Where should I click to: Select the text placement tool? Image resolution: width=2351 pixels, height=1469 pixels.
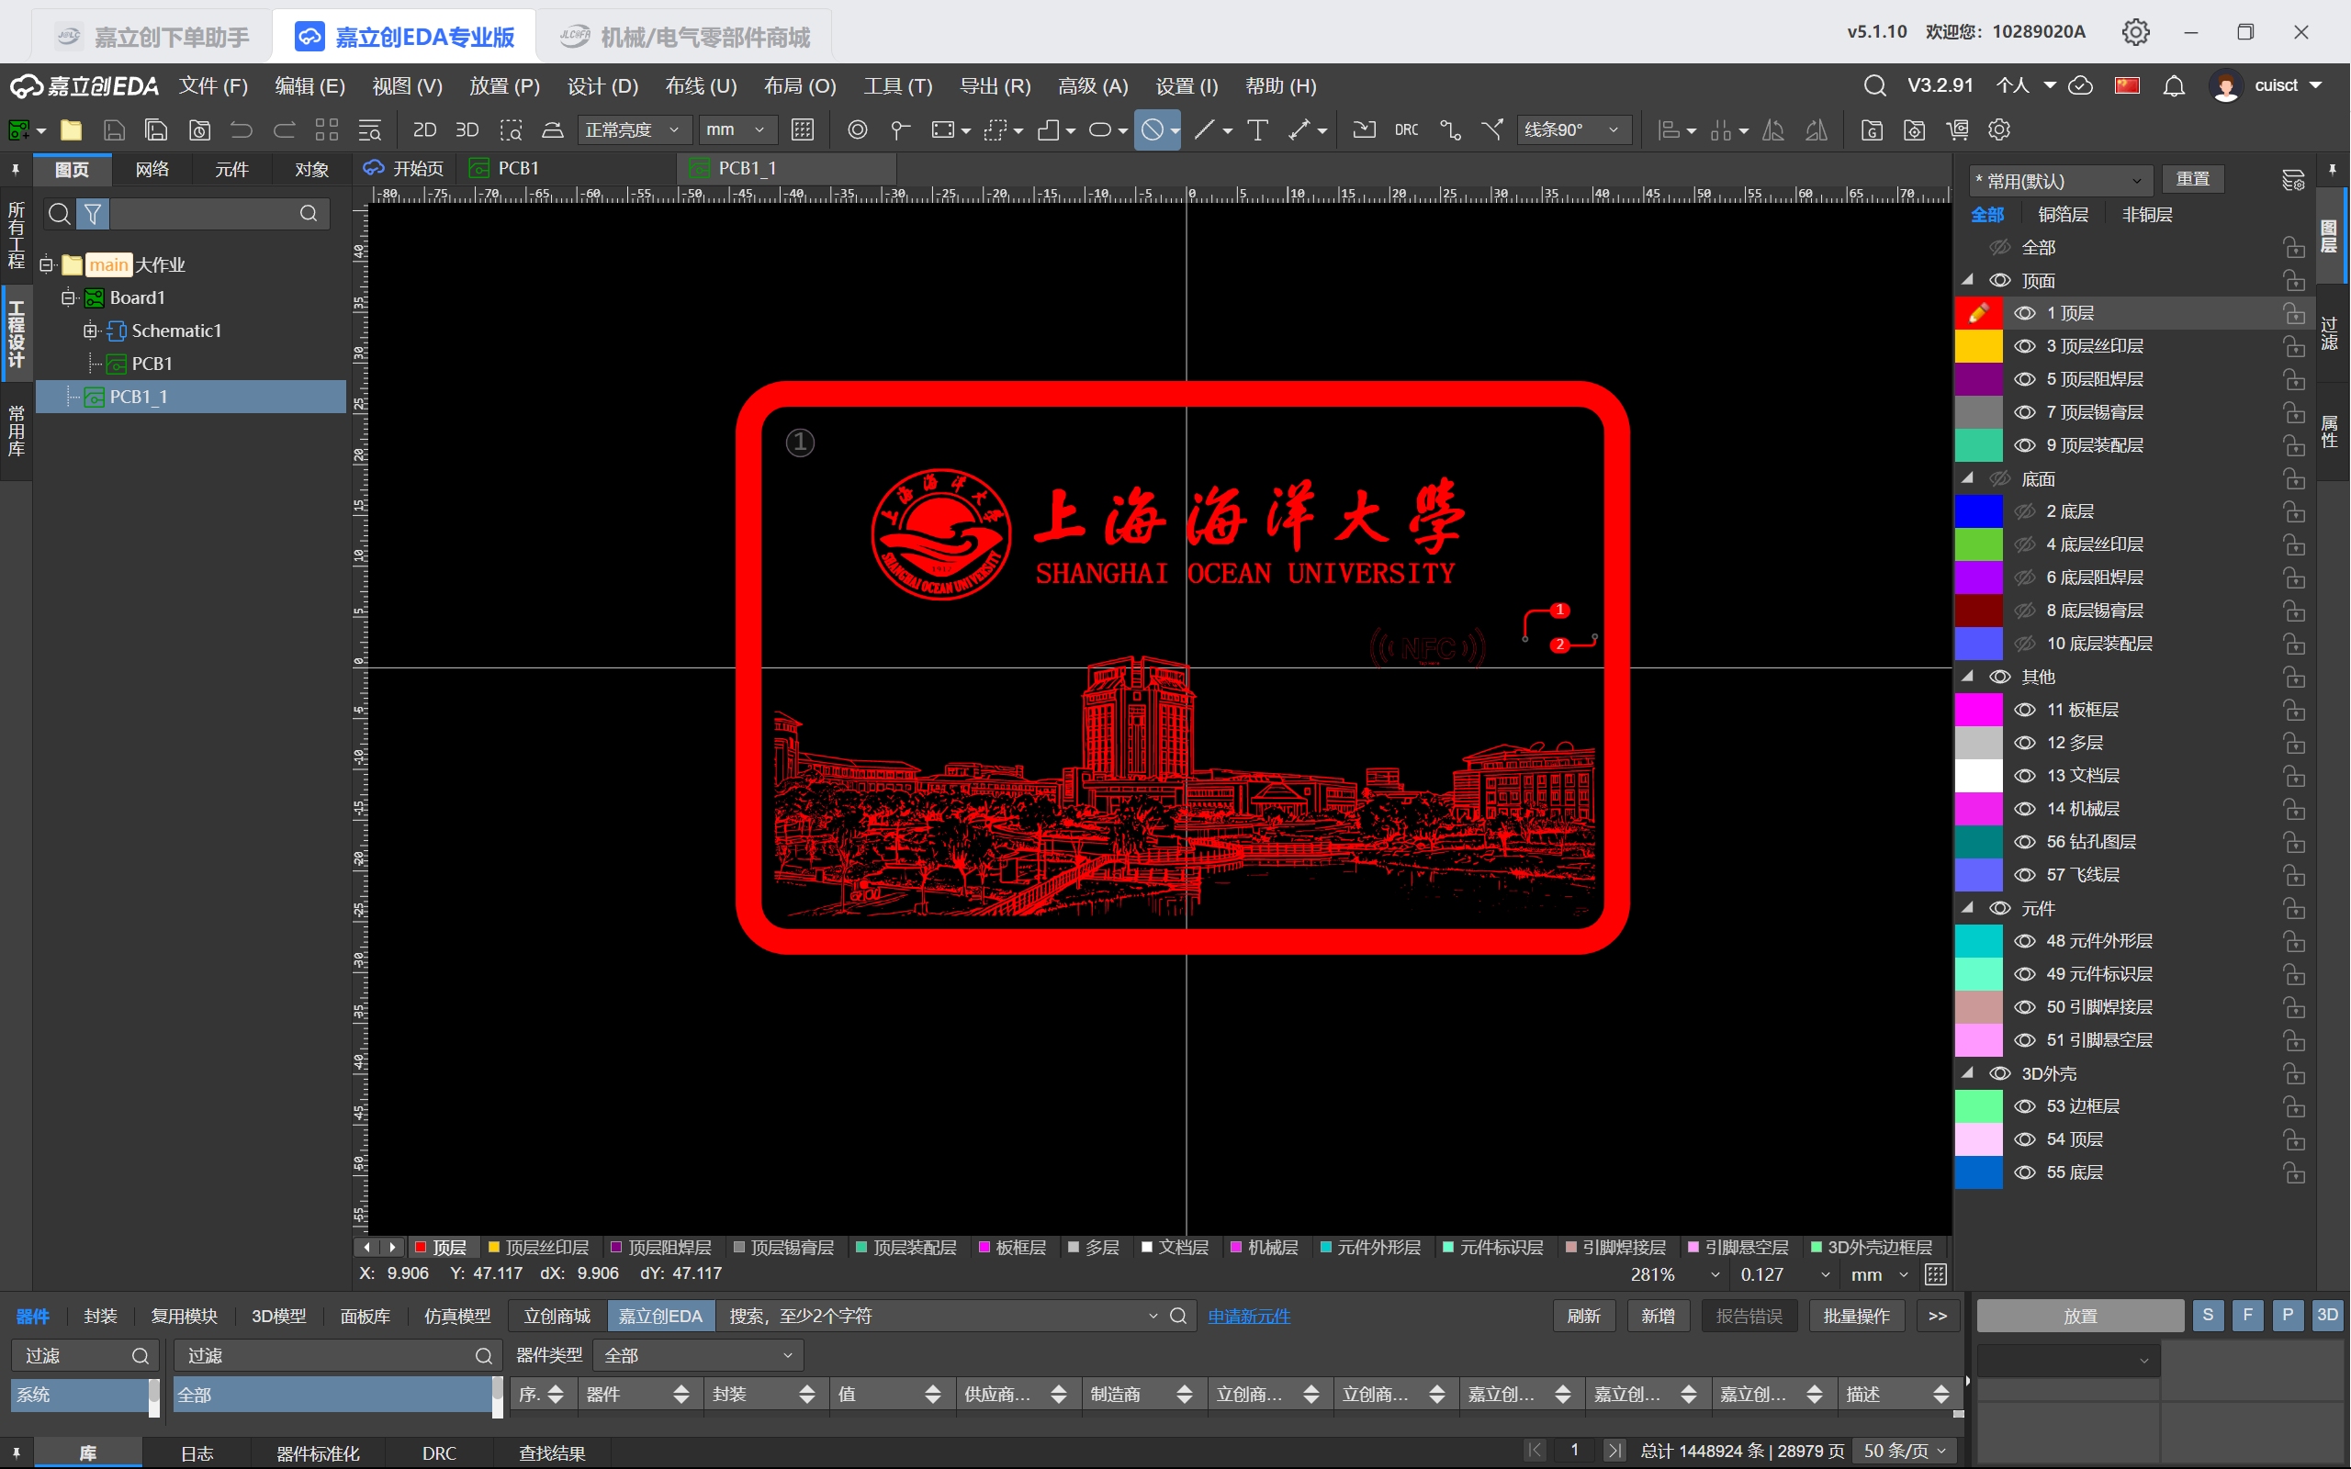pos(1257,129)
